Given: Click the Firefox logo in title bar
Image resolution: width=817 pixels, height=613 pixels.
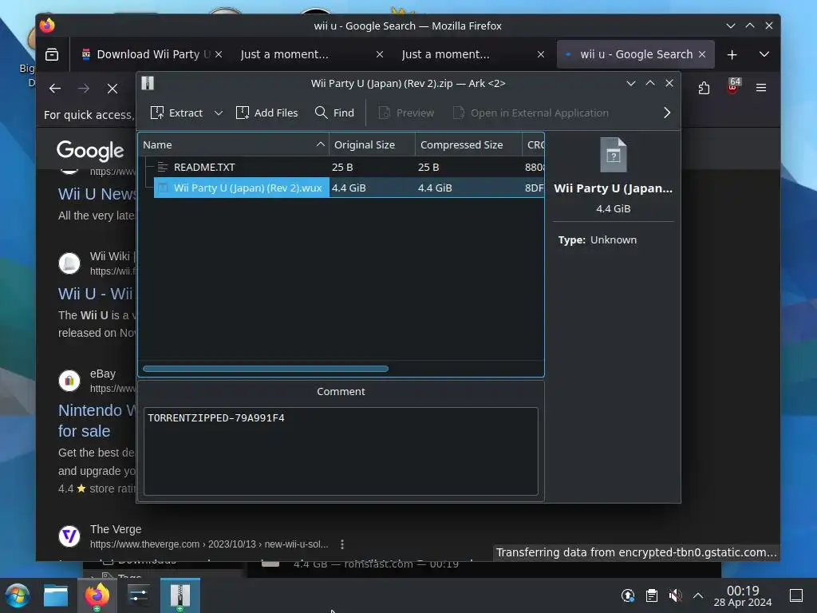Looking at the screenshot, I should pos(47,26).
